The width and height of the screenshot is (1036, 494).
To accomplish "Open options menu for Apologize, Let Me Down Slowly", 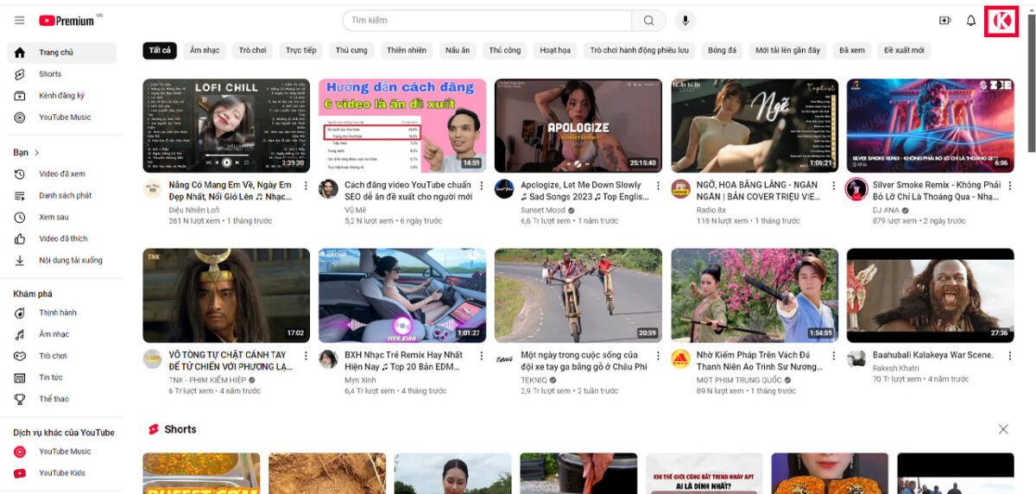I will [x=657, y=187].
